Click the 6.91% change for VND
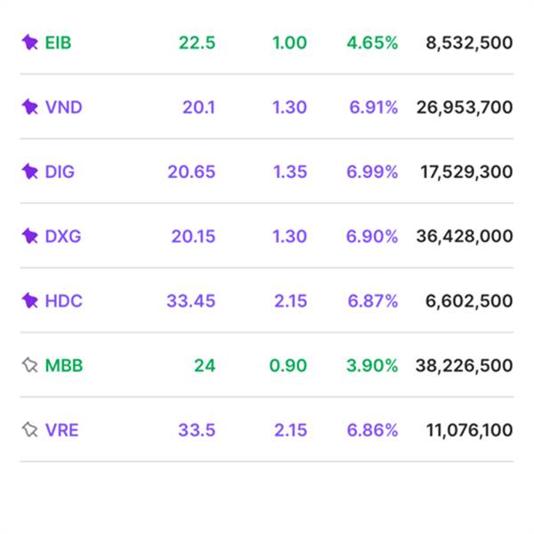Viewport: 534px width, 534px height. 373,107
